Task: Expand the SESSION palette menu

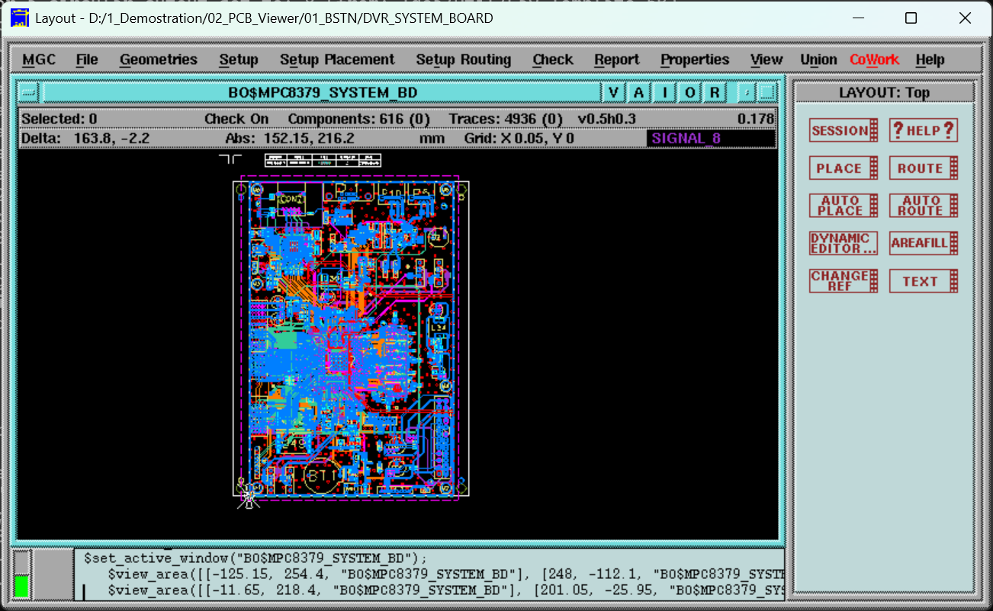Action: tap(844, 130)
